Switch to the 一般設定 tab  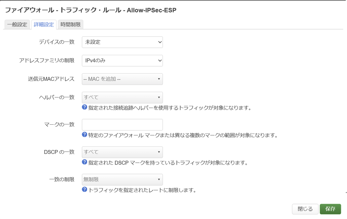coord(17,25)
